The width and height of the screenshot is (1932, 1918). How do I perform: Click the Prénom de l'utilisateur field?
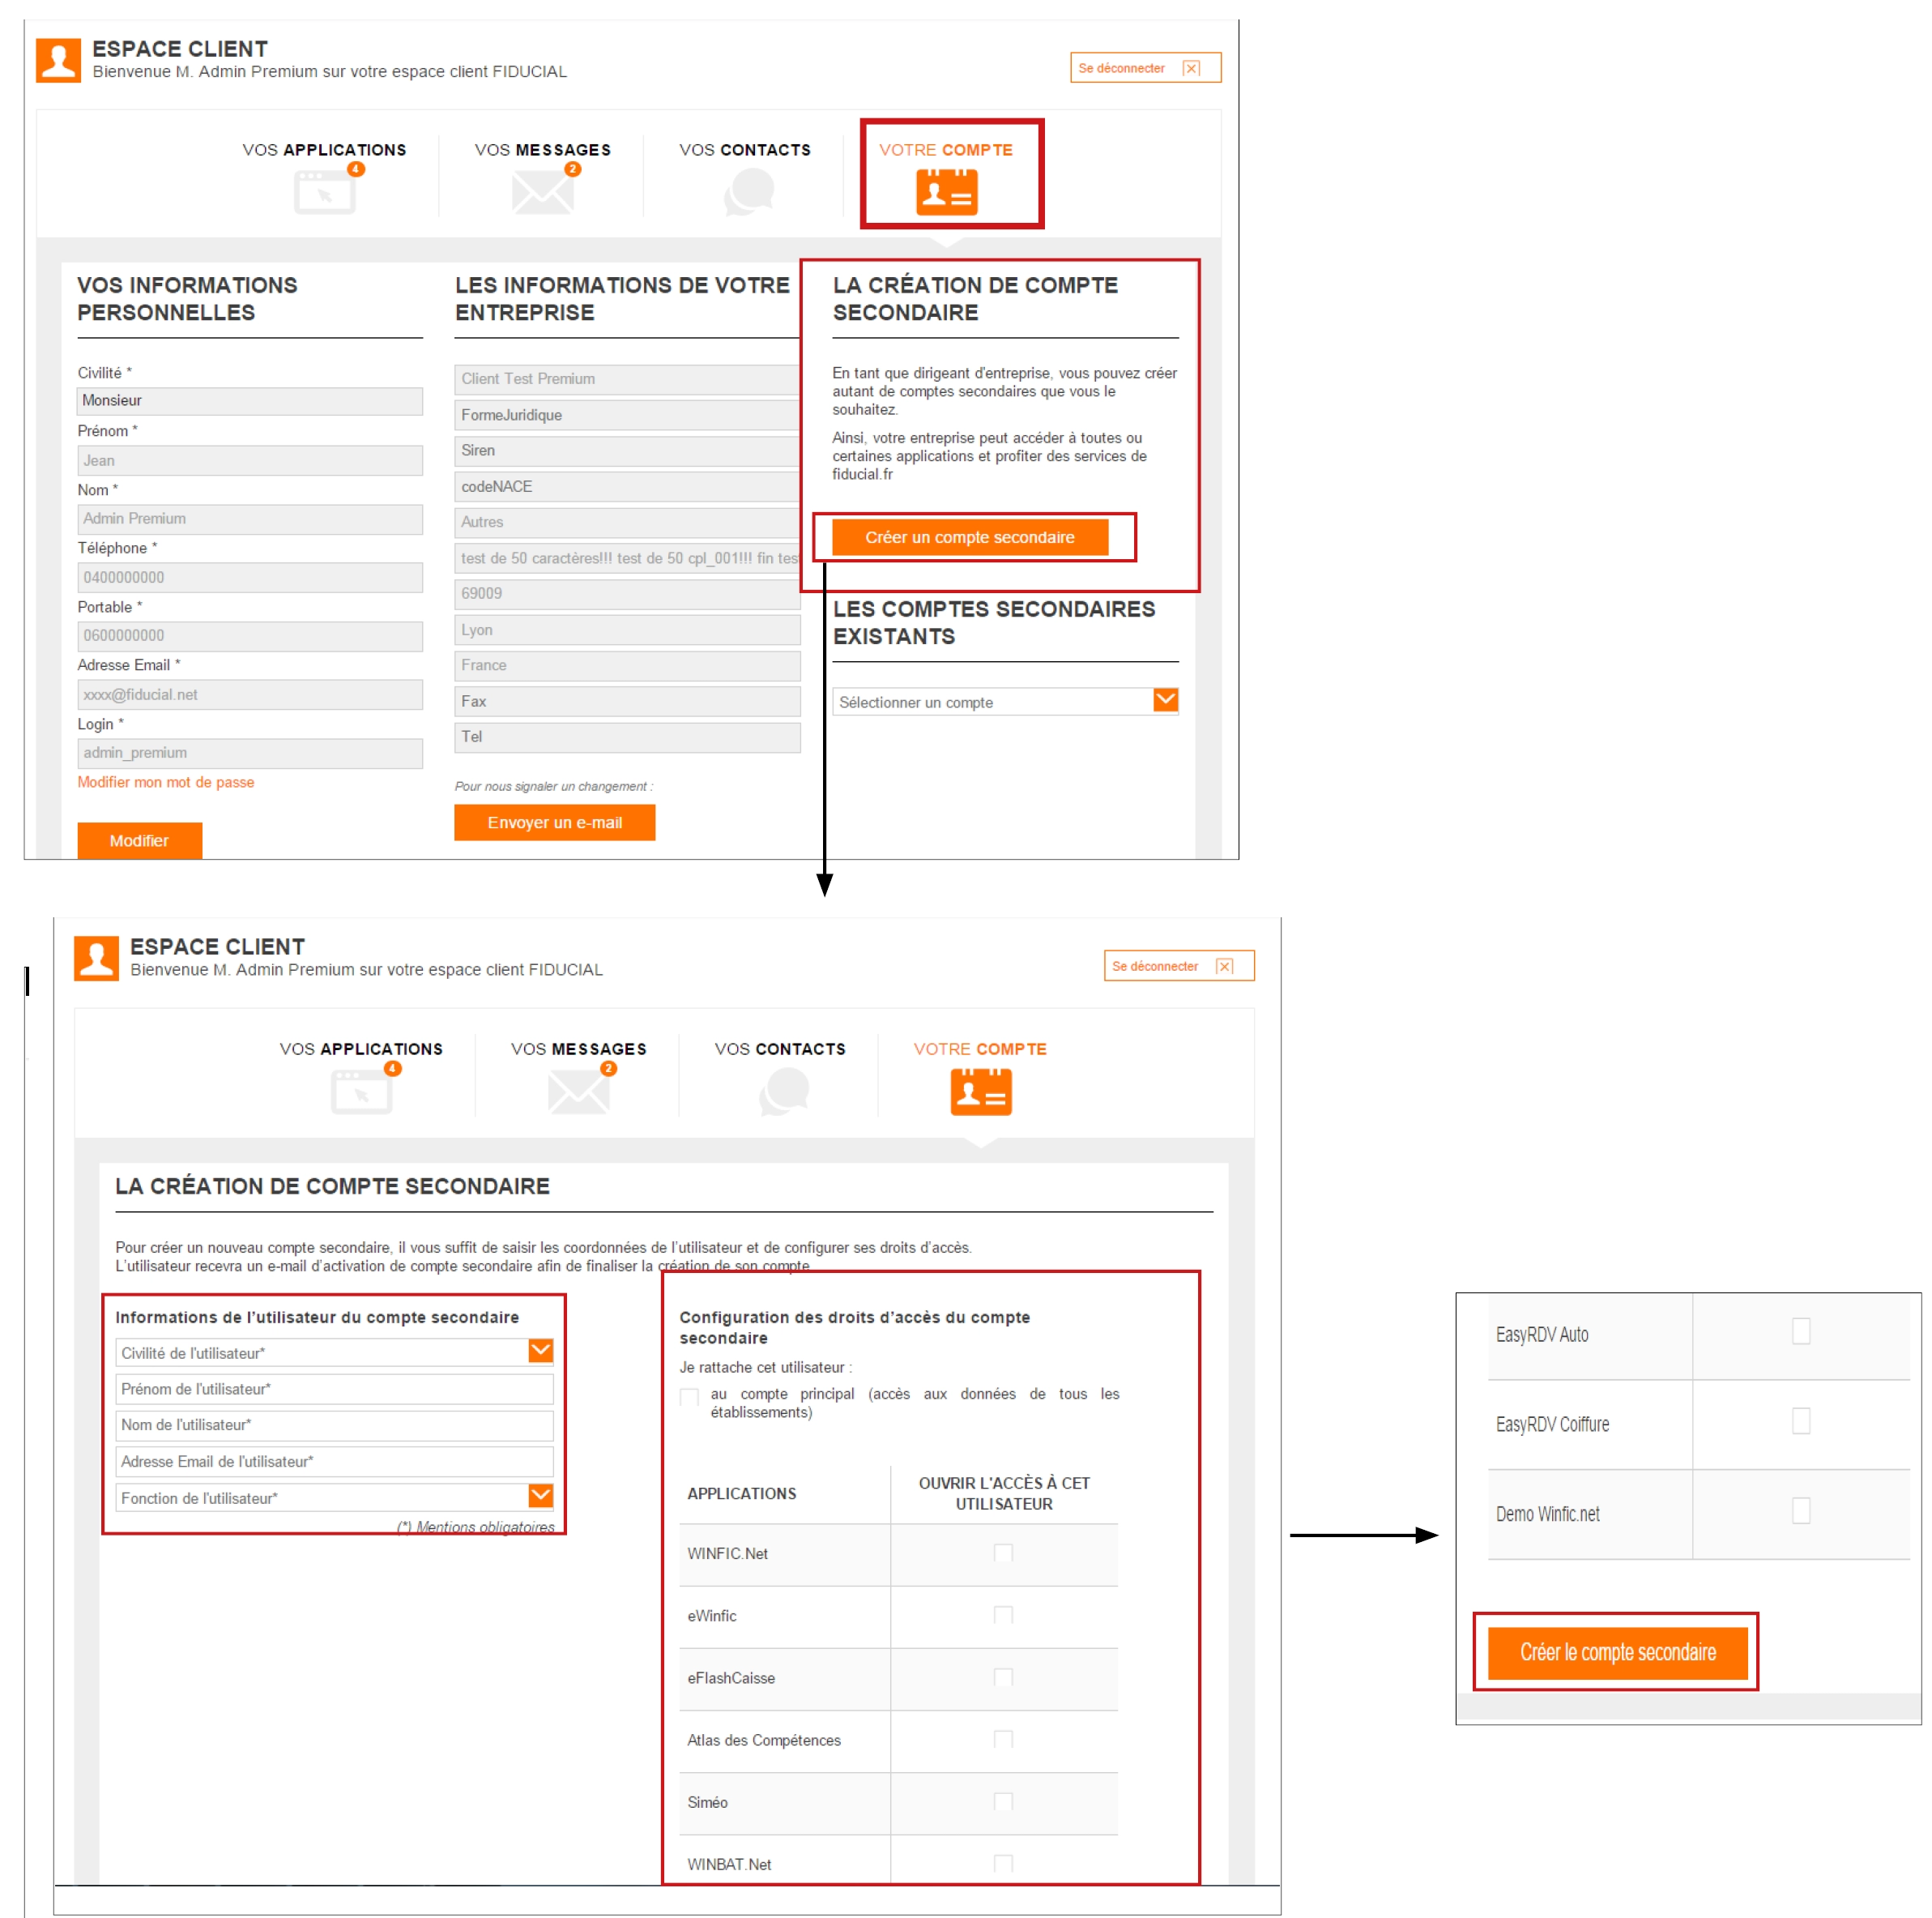tap(334, 1389)
